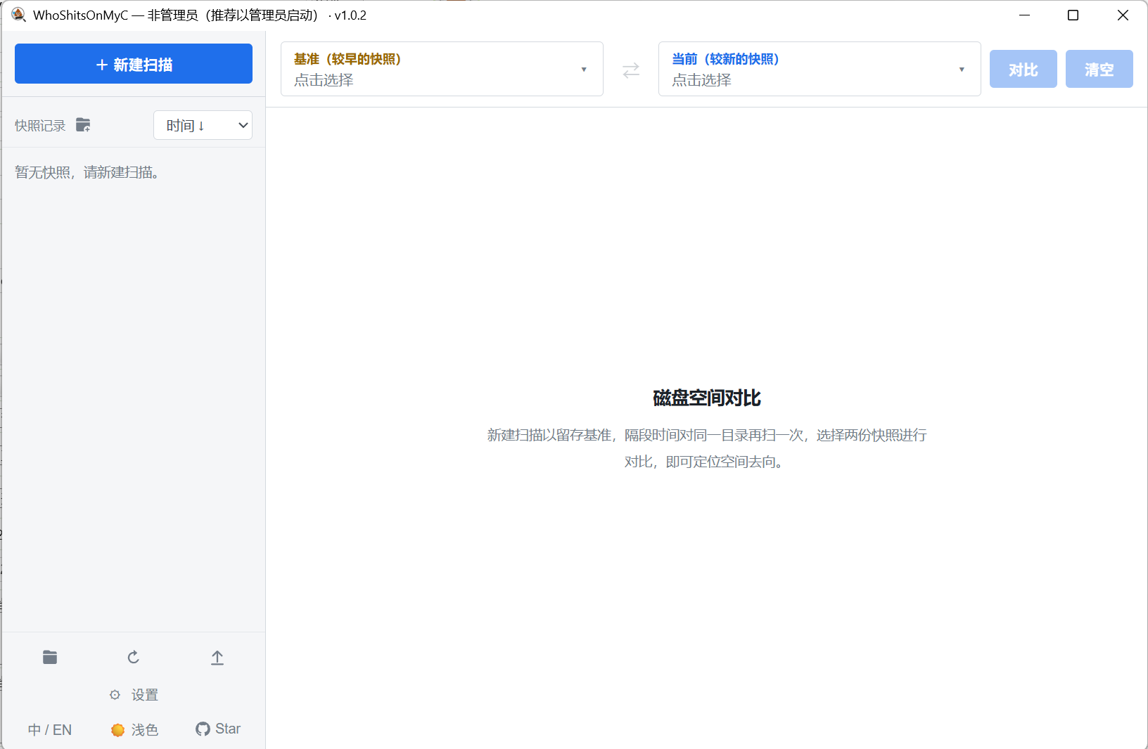Open the GitHub Star link
Viewport: 1148px width, 749px height.
pyautogui.click(x=218, y=729)
